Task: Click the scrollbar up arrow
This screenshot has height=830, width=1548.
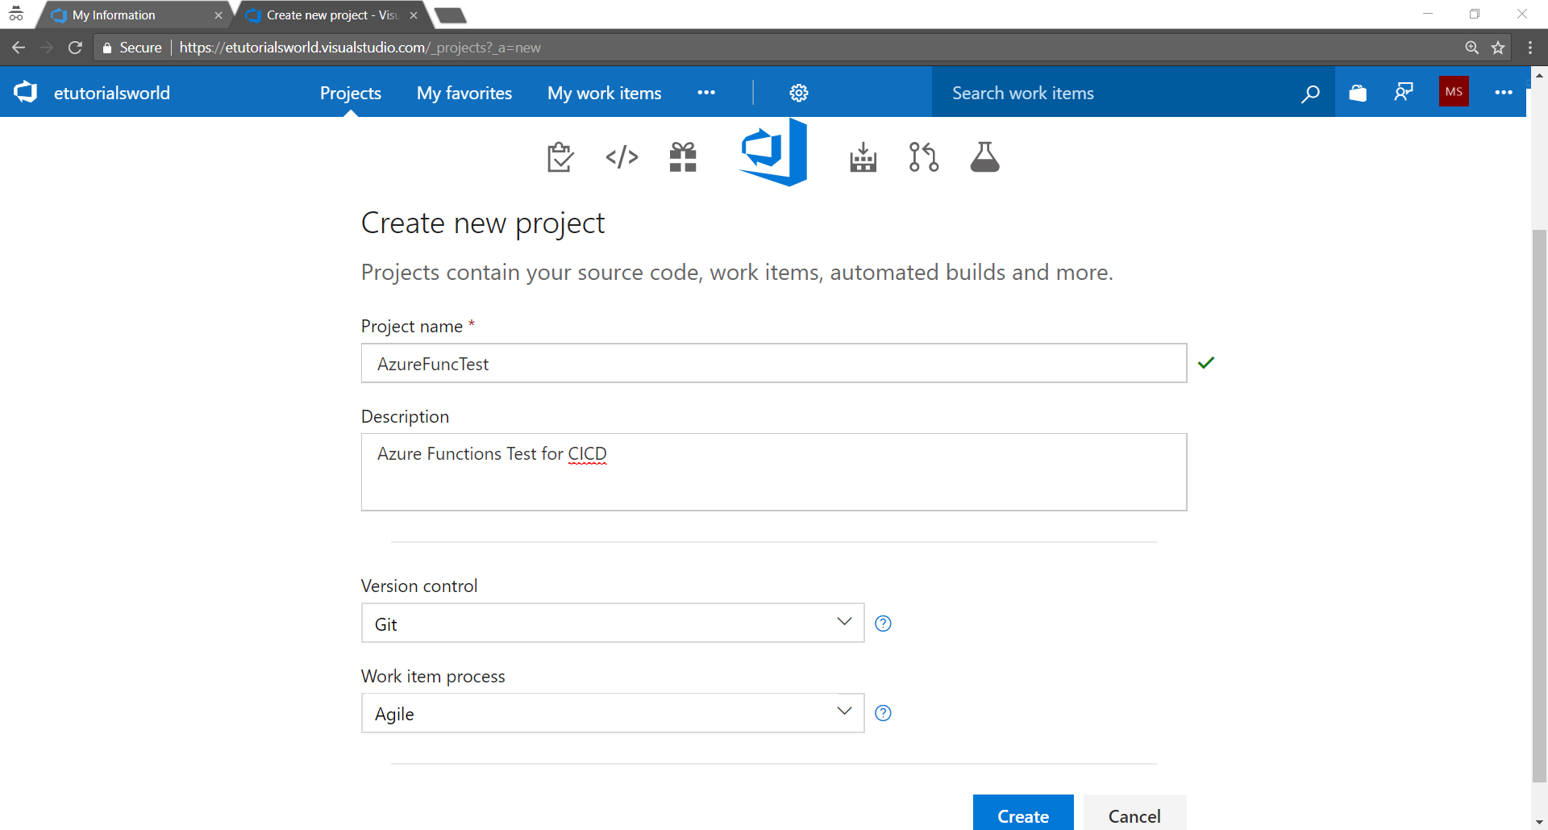Action: [x=1539, y=75]
